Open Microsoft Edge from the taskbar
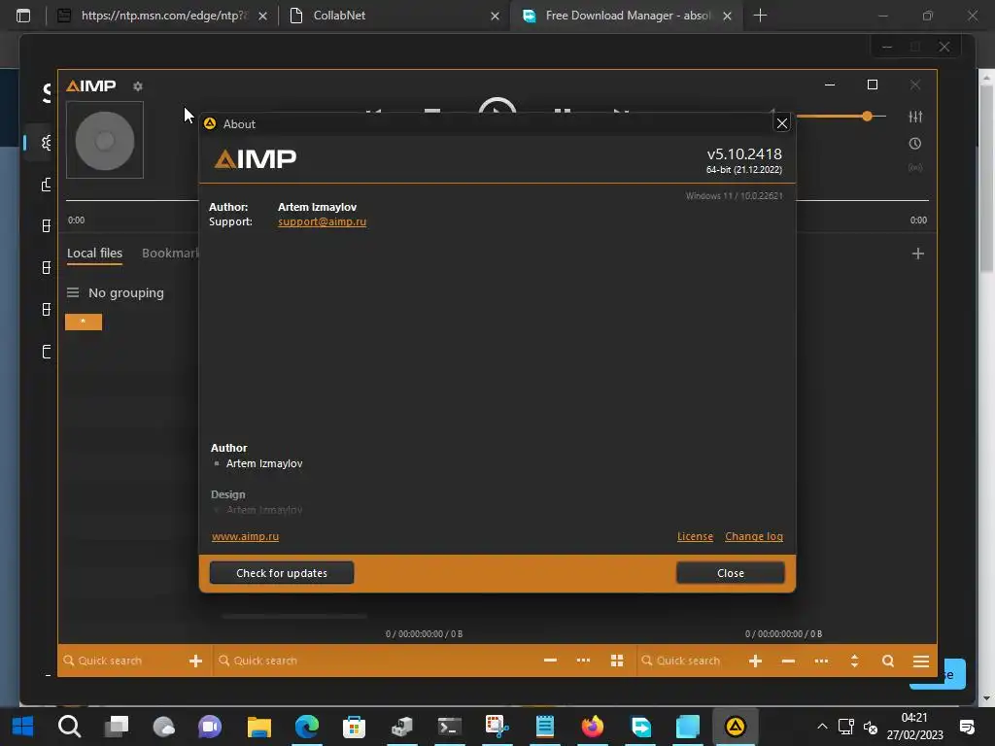This screenshot has width=995, height=746. pos(306,727)
